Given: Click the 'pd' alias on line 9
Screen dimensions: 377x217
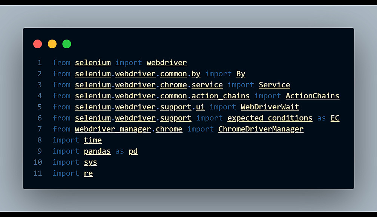Looking at the screenshot, I should click(x=133, y=151).
